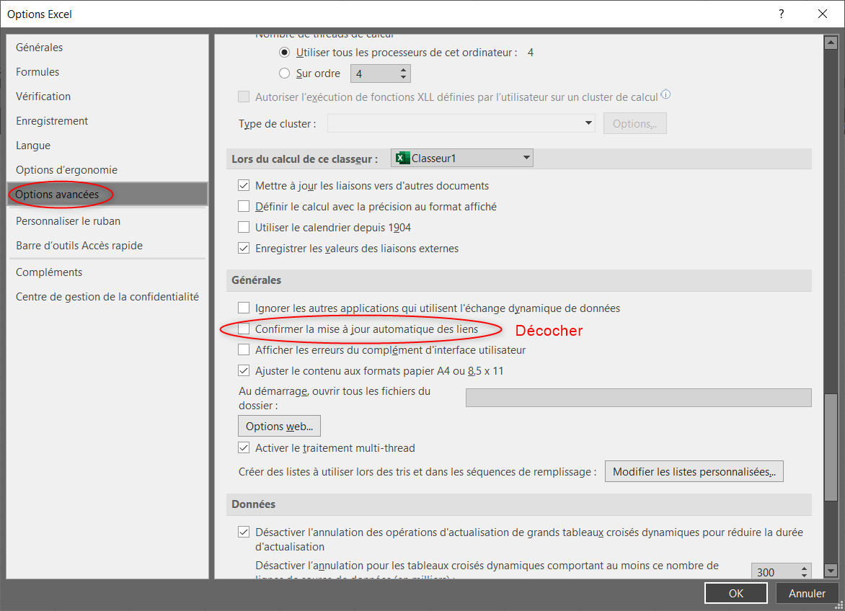
Task: Open the dialog Help question mark
Action: pyautogui.click(x=781, y=14)
